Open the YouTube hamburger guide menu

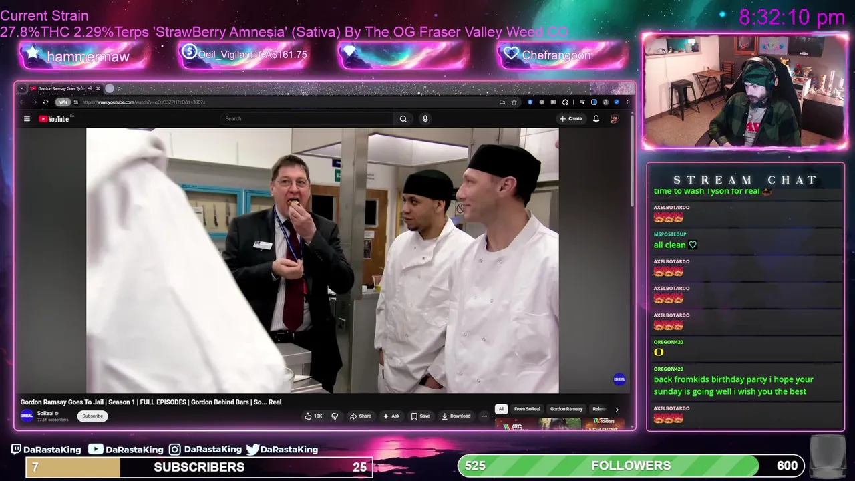point(27,119)
